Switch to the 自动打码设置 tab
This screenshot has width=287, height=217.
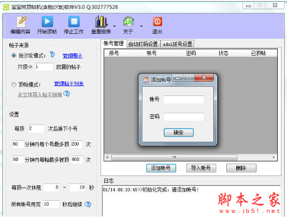143,44
